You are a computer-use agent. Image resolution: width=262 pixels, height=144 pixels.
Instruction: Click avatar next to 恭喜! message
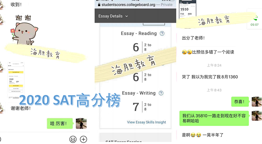pyautogui.click(x=257, y=101)
